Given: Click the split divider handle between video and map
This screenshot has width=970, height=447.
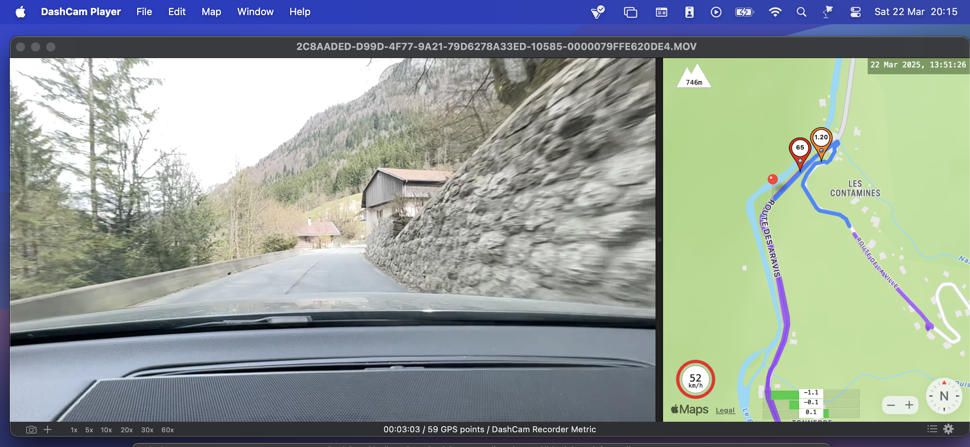Looking at the screenshot, I should click(x=659, y=239).
